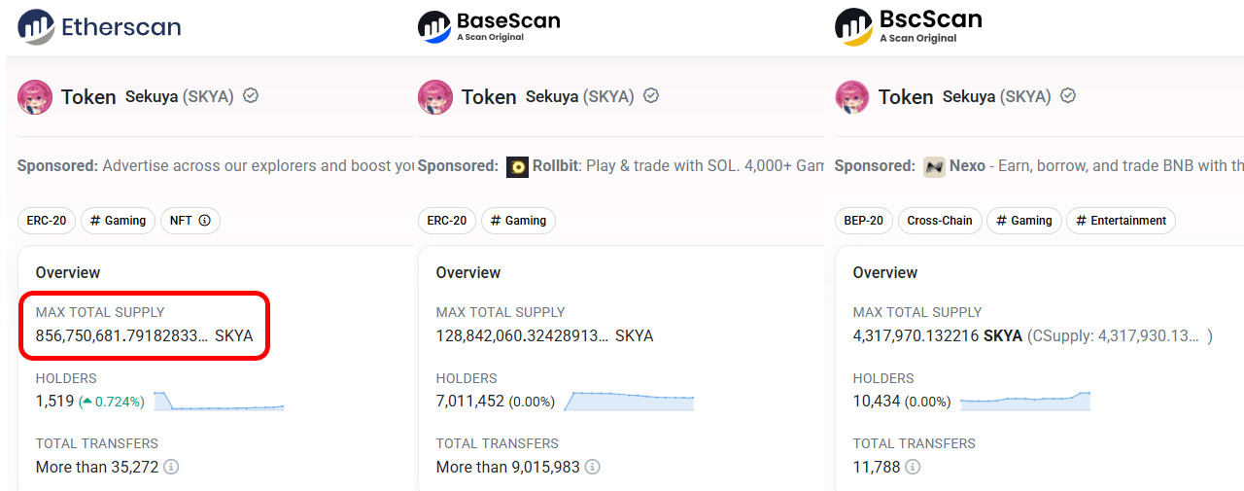Click the verified checkmark on BscScan token
The image size is (1244, 491).
click(x=1068, y=96)
